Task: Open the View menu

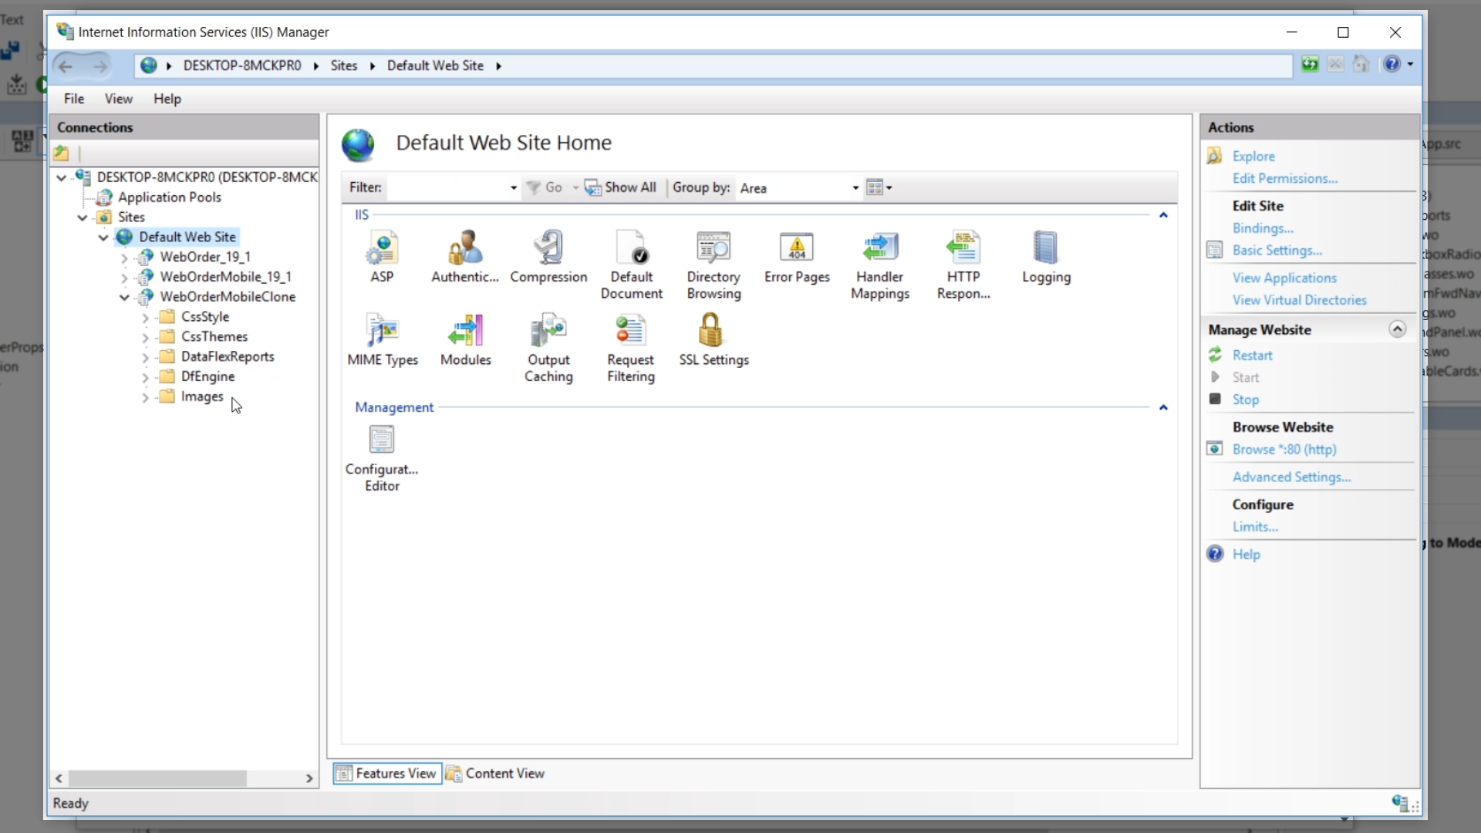Action: [x=118, y=99]
